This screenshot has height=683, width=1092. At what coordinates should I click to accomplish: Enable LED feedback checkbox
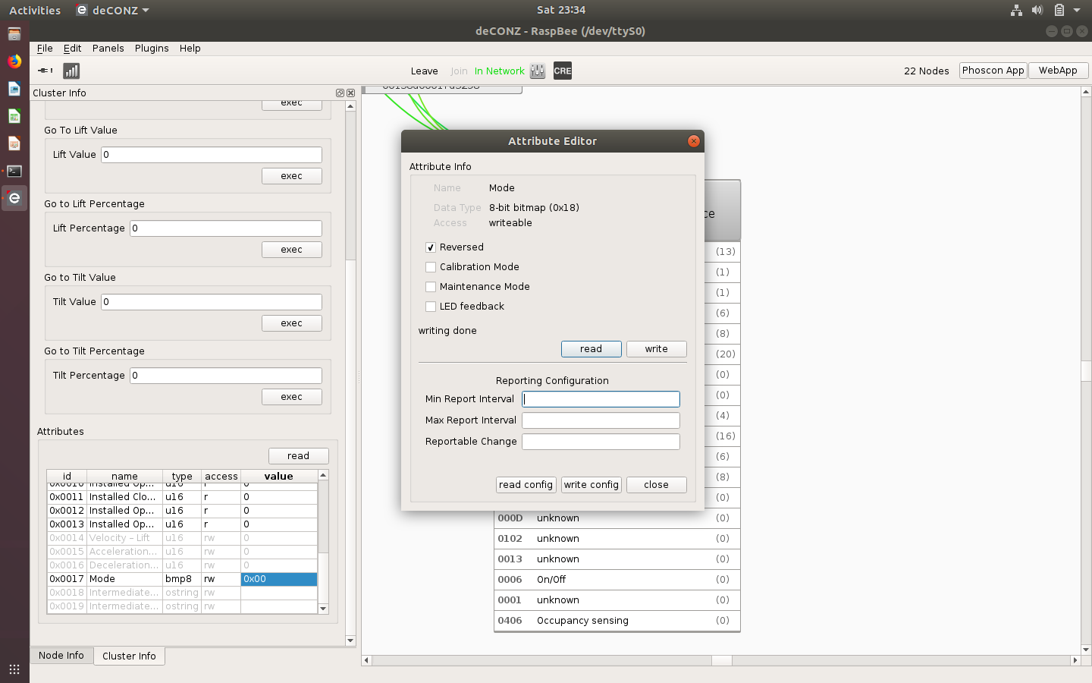[x=431, y=307]
